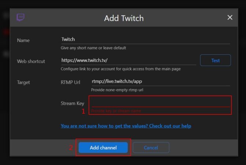Confirm with the Add channel button
Viewport: 246px width, 165px height.
click(x=103, y=148)
